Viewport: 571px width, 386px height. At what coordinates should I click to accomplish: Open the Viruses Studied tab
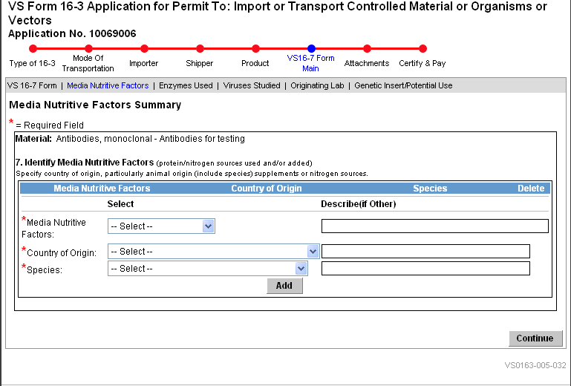[252, 86]
